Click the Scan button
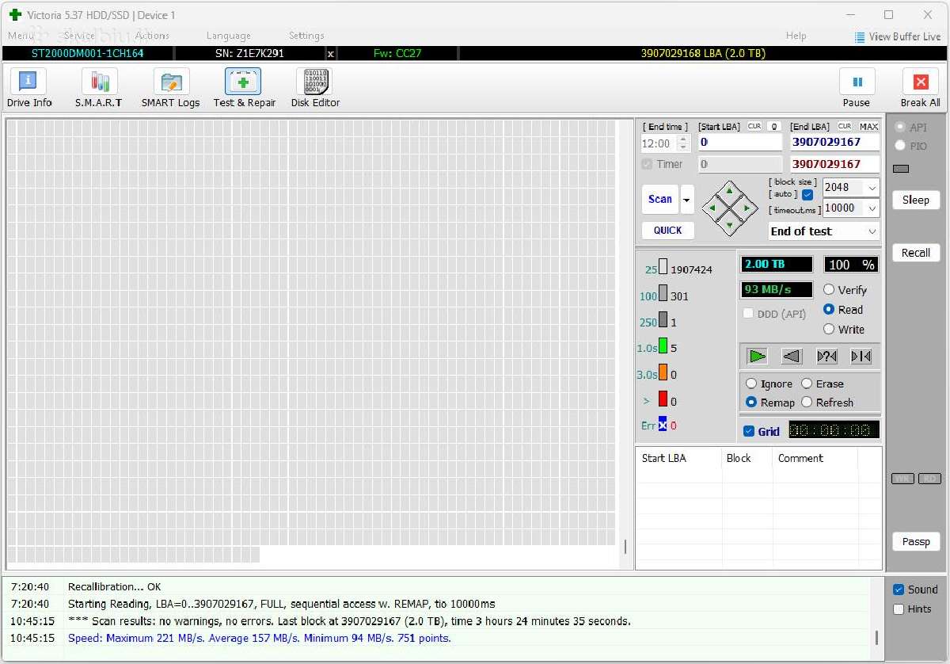The width and height of the screenshot is (950, 664). [x=660, y=200]
